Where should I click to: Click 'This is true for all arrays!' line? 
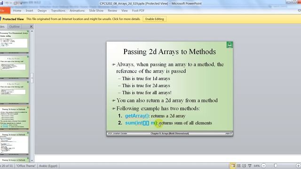click(147, 92)
